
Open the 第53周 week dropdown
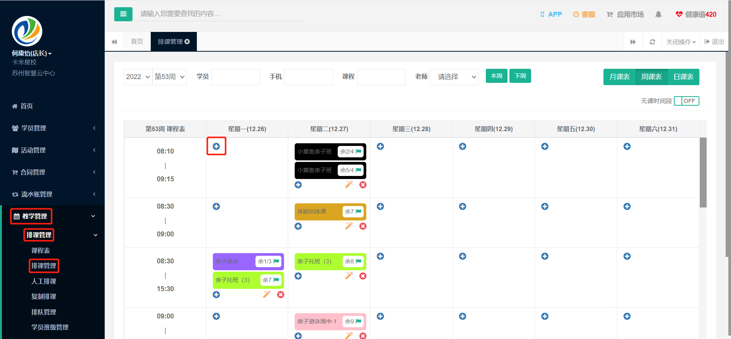[x=169, y=77]
